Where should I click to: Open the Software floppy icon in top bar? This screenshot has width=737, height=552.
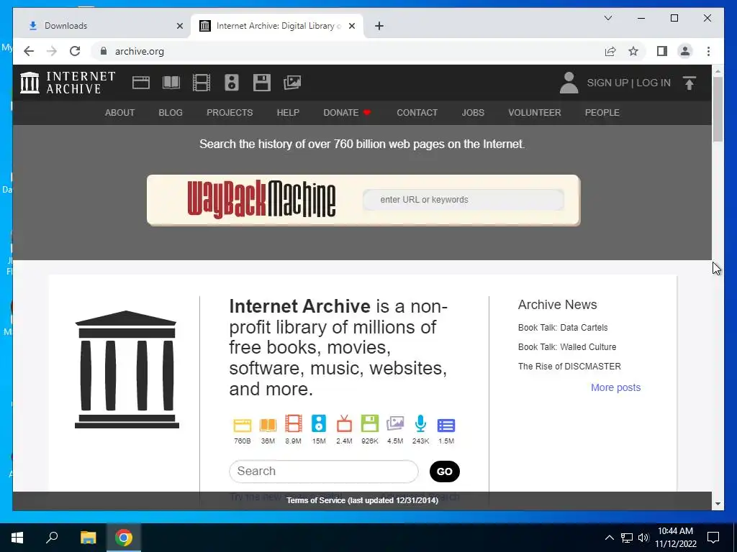coord(262,83)
